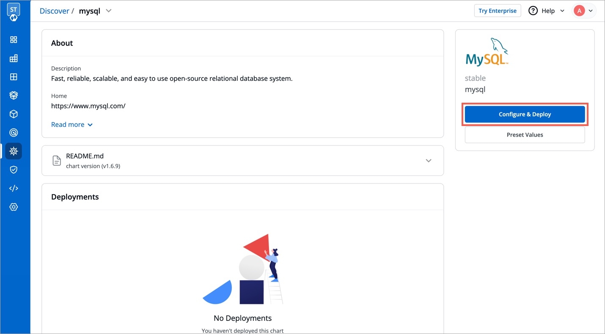Click the window-pane grid sidebar icon

pyautogui.click(x=14, y=77)
